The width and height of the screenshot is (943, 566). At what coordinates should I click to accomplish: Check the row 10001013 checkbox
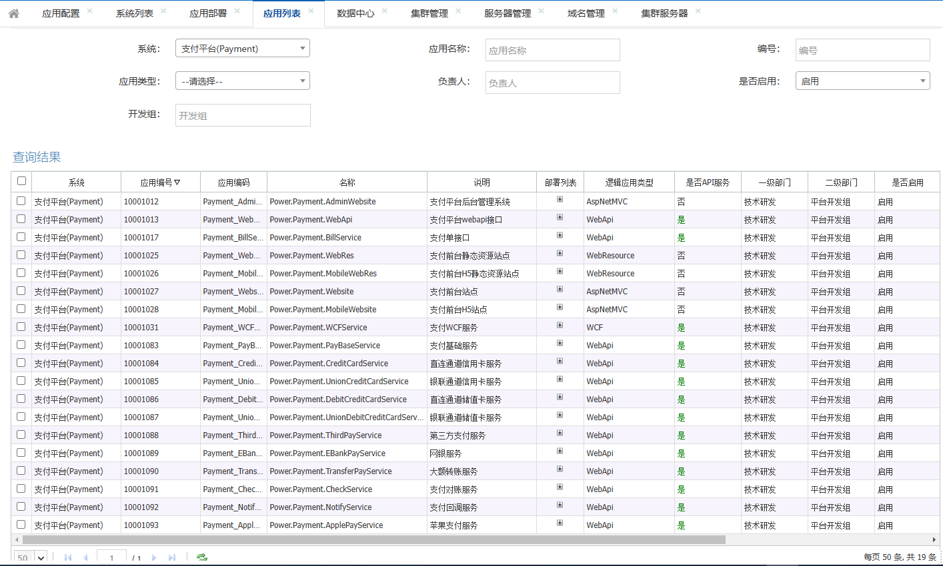[21, 218]
